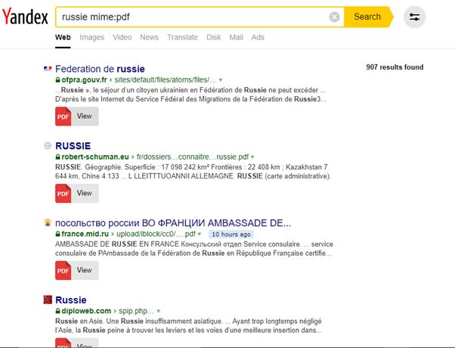Viewport: 455px width, 348px height.
Task: Click snippet 'AMBASSADE DE RUSSIE EN FRANCE'
Action: click(x=117, y=244)
